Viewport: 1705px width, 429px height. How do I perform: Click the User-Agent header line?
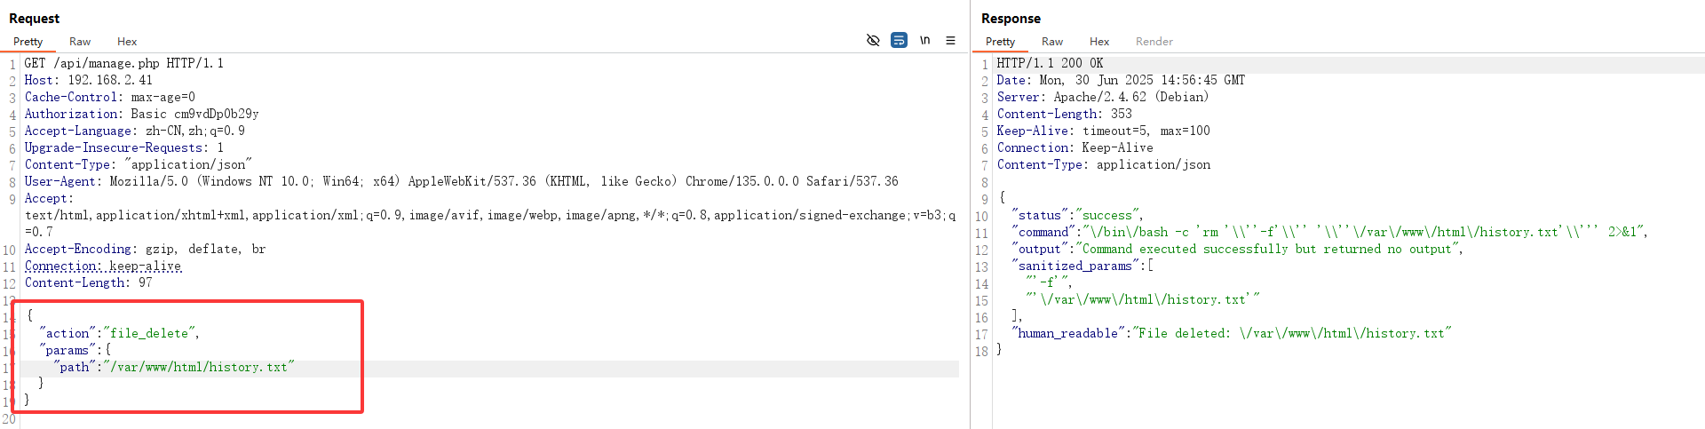[461, 181]
